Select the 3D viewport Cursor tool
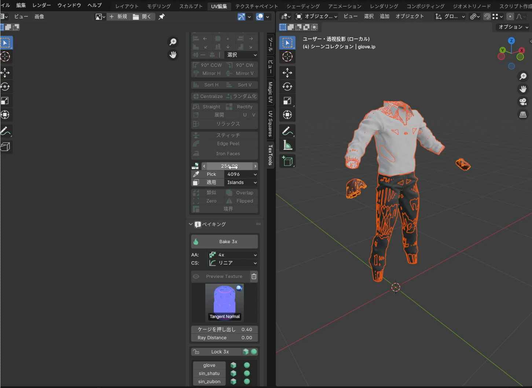Viewport: 532px width, 388px height. (x=287, y=56)
